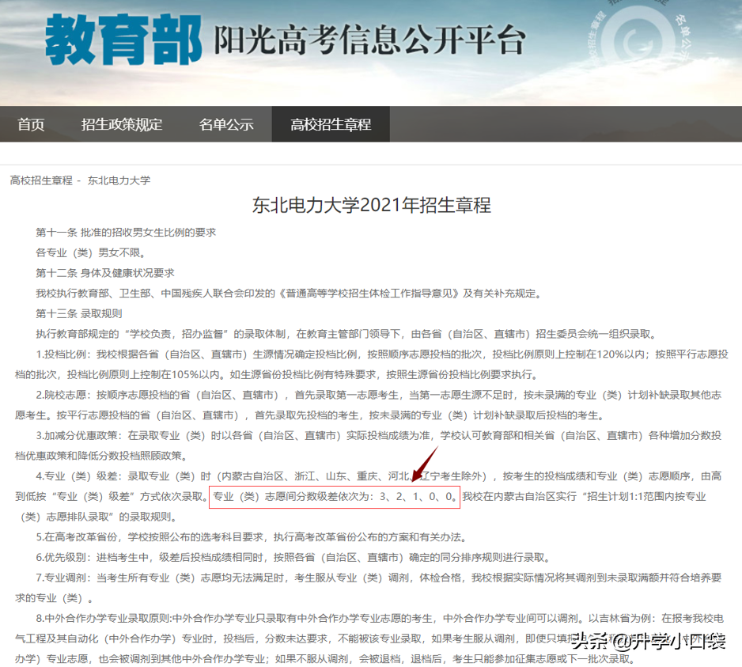Image resolution: width=742 pixels, height=667 pixels.
Task: Click the 阳光高考信息公开平台 header title
Action: tap(369, 40)
